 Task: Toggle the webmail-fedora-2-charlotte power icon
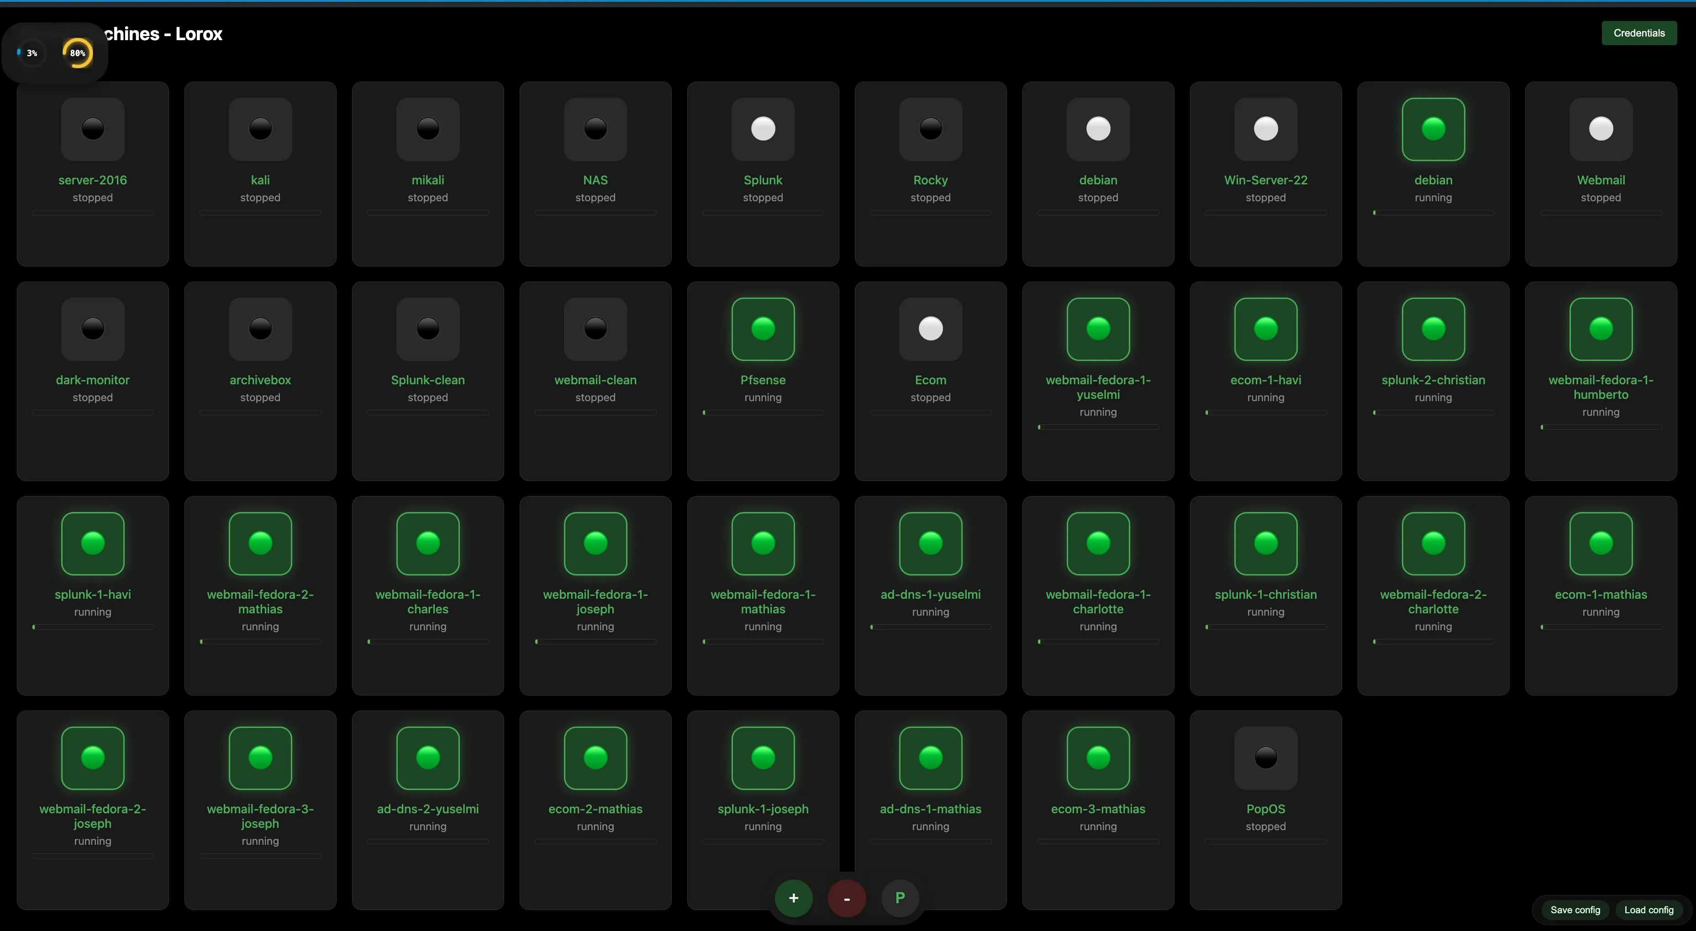click(x=1433, y=544)
